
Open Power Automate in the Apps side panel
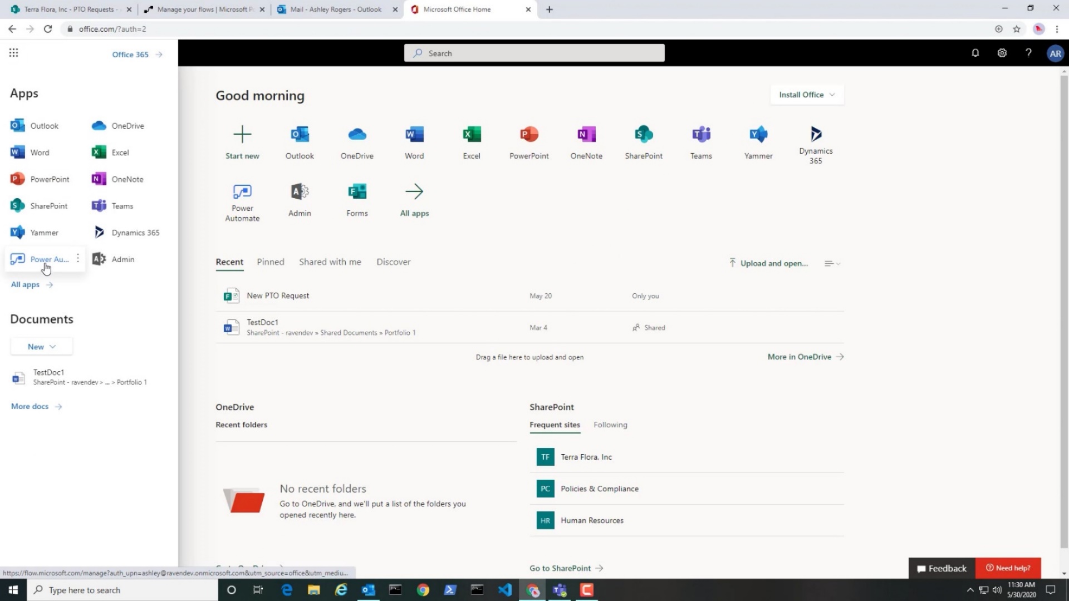(40, 259)
